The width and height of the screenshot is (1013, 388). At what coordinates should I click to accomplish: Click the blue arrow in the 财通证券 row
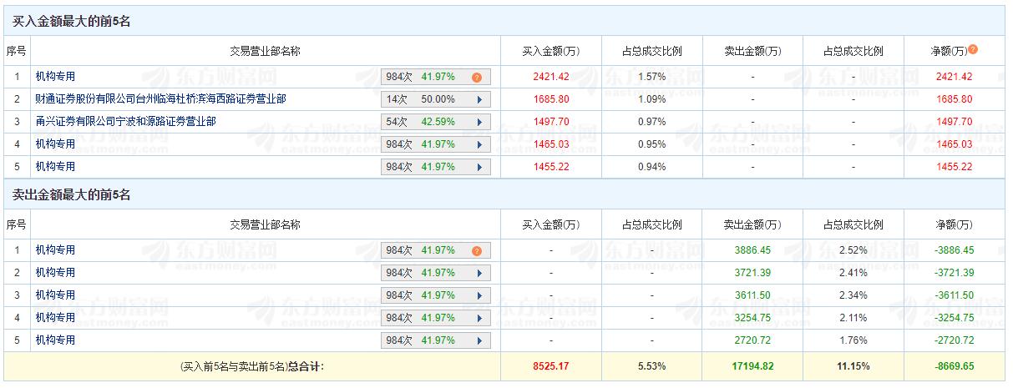click(x=479, y=99)
